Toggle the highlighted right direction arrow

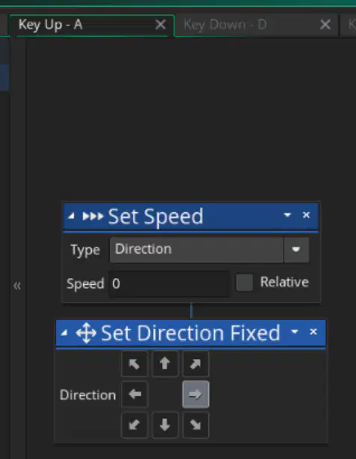coord(196,394)
